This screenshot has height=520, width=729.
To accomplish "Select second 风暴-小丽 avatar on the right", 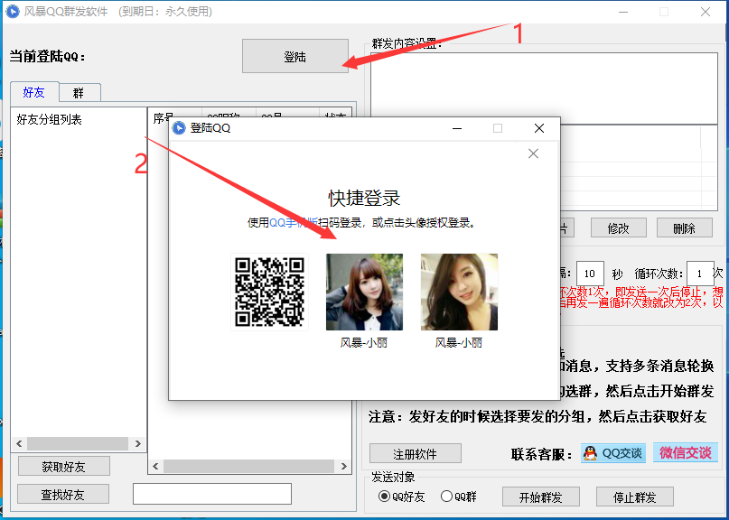I will 459,292.
